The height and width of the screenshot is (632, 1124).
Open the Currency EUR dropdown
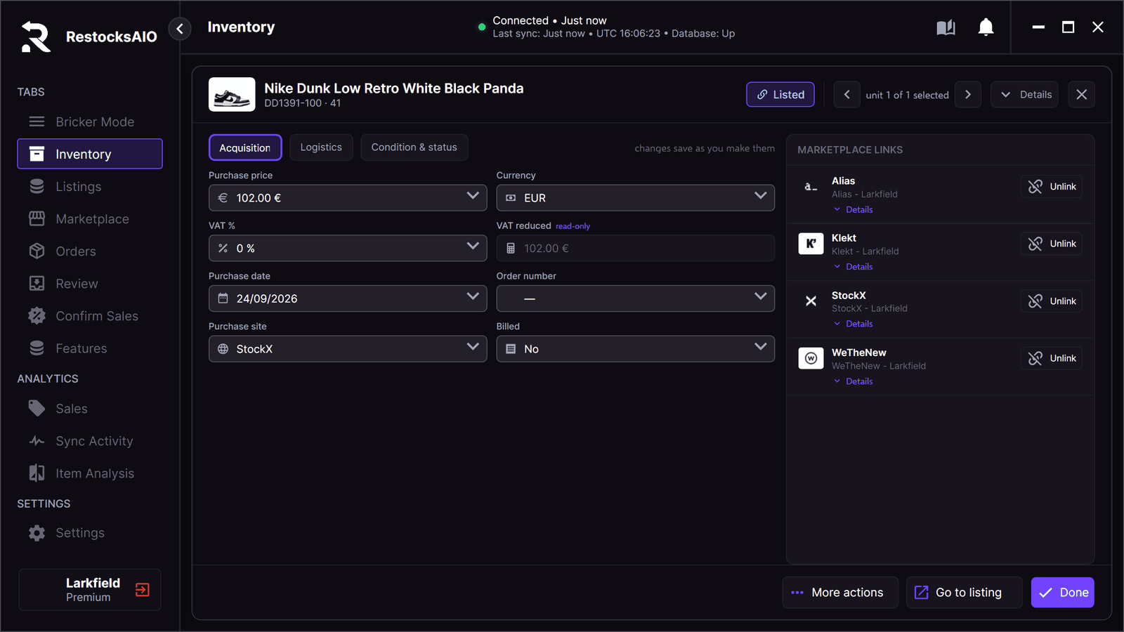pyautogui.click(x=635, y=198)
